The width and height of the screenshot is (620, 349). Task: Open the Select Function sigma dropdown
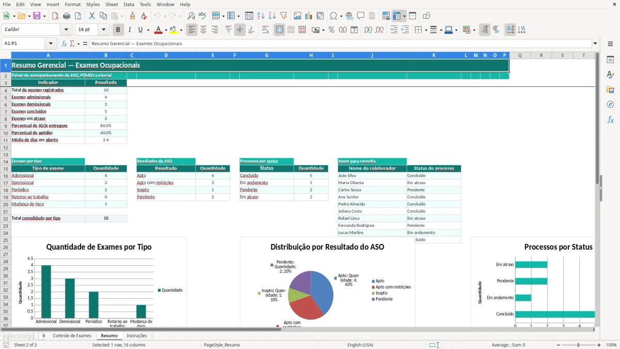(x=79, y=43)
